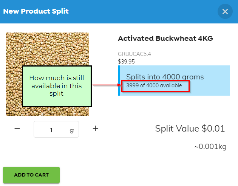Click the quantity input field showing 1
The height and width of the screenshot is (186, 238).
click(56, 129)
